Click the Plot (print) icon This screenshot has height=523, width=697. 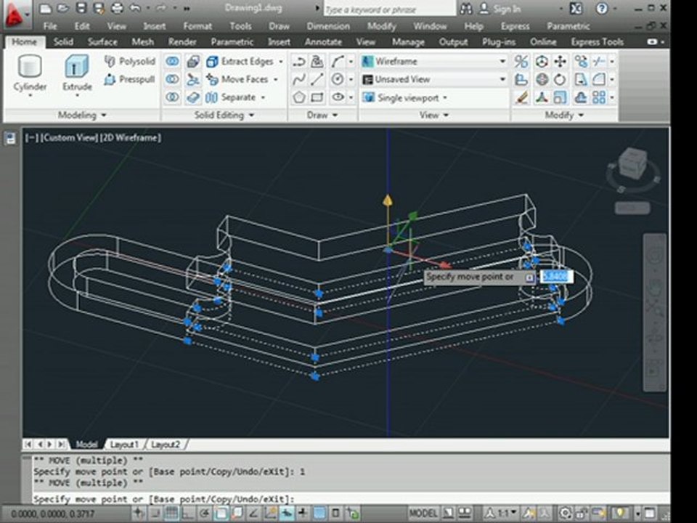pyautogui.click(x=116, y=8)
